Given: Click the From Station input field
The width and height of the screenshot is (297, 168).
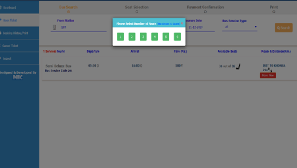Looking at the screenshot, I should click(82, 27).
